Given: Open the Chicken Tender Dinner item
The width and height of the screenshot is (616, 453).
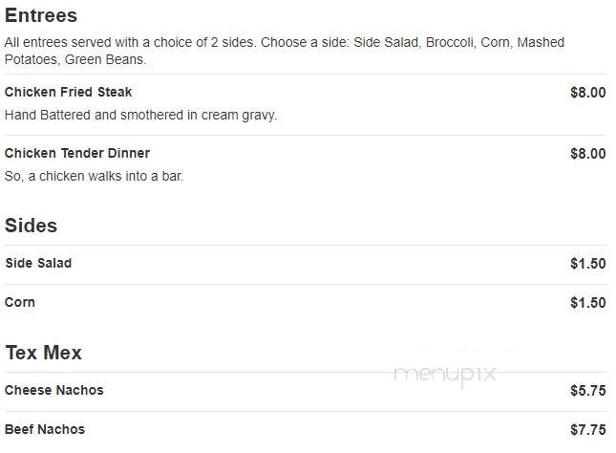Looking at the screenshot, I should tap(77, 153).
